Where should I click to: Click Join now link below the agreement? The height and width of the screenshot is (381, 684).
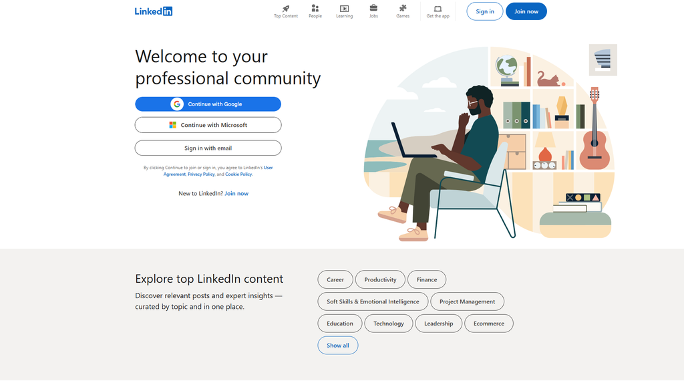coord(236,193)
